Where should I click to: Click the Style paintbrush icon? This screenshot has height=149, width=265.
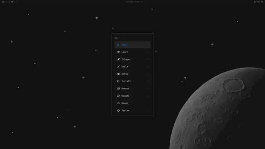click(x=118, y=67)
